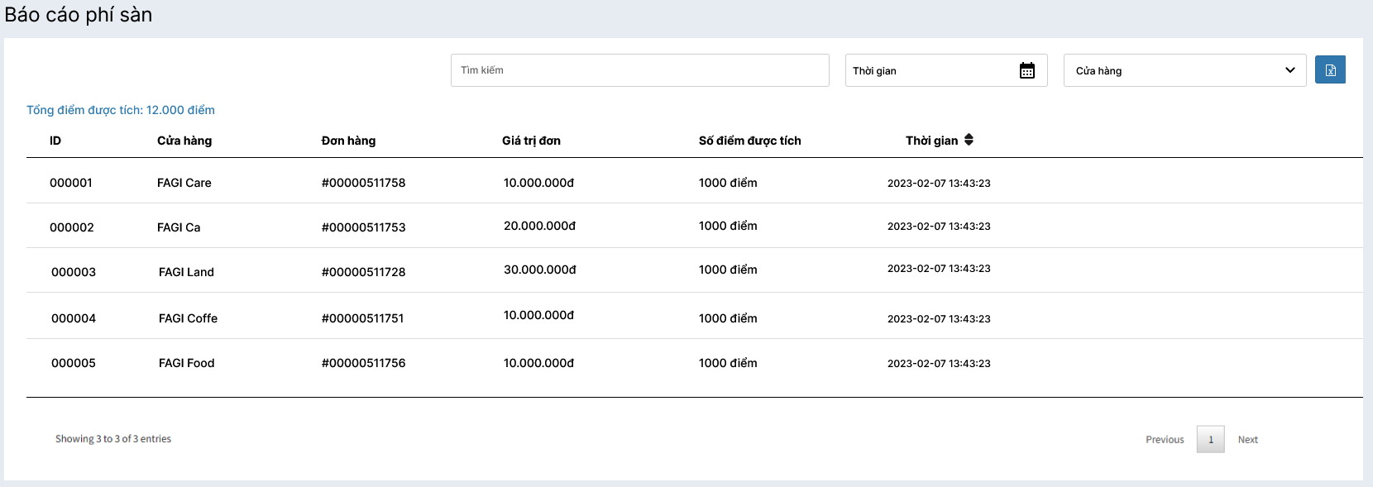This screenshot has height=487, width=1373.
Task: Click the Excel export icon button
Action: tap(1330, 70)
